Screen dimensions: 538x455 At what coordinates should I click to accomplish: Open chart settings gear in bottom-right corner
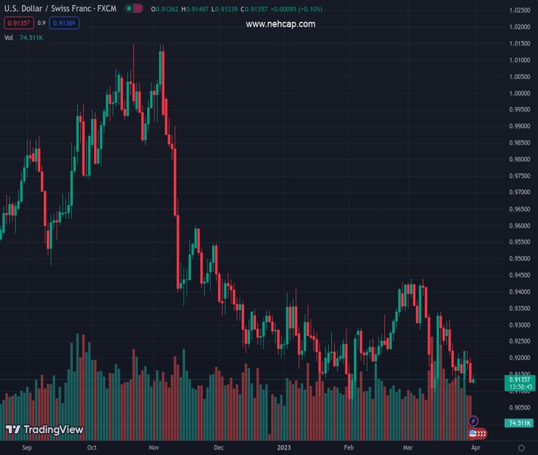tap(521, 448)
